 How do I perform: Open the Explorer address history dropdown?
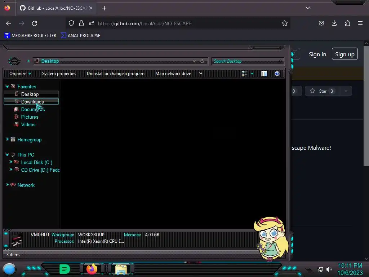coord(194,61)
